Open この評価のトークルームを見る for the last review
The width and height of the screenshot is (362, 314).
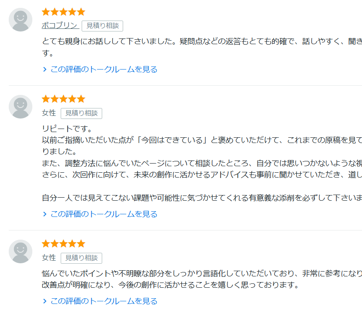(x=104, y=301)
